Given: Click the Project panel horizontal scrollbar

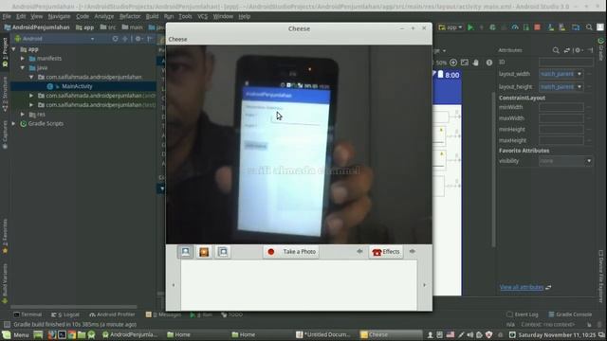Looking at the screenshot, I should click(x=74, y=307).
